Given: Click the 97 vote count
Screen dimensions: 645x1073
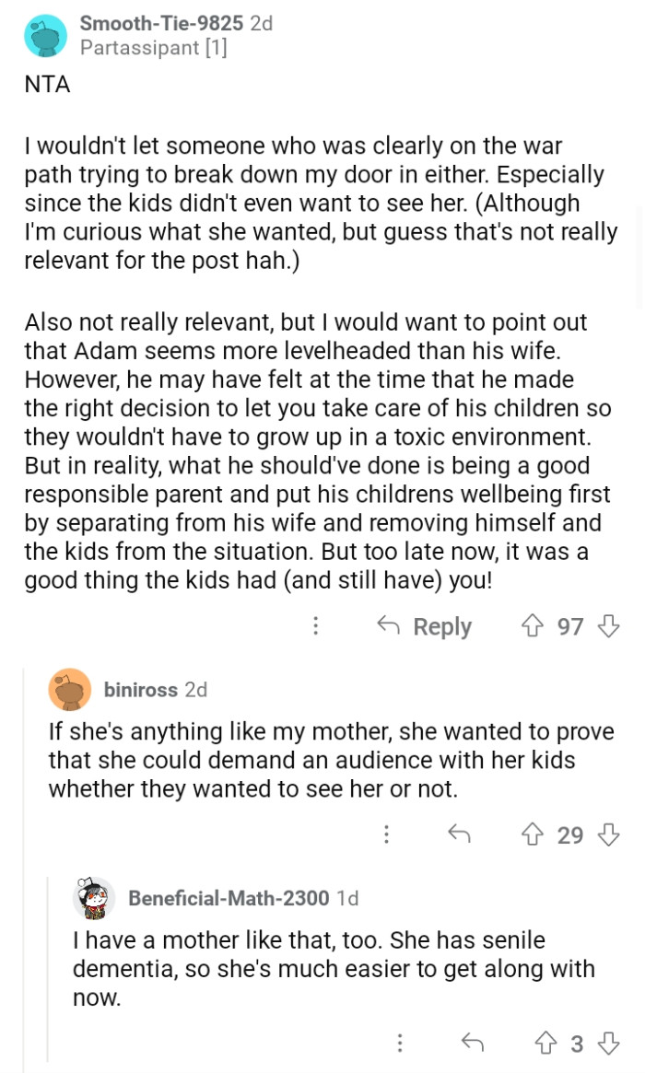Looking at the screenshot, I should pyautogui.click(x=571, y=626).
